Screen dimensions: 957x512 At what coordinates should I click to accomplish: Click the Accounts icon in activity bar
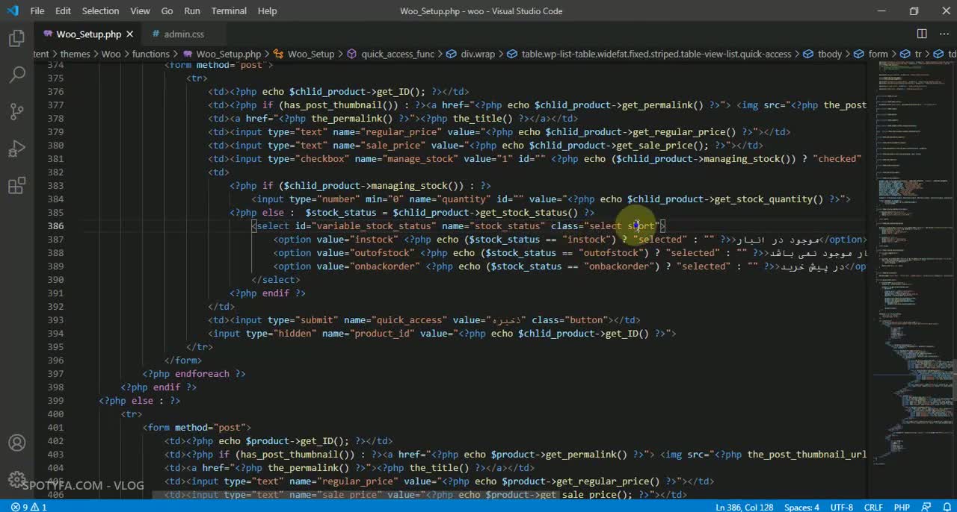click(x=16, y=443)
